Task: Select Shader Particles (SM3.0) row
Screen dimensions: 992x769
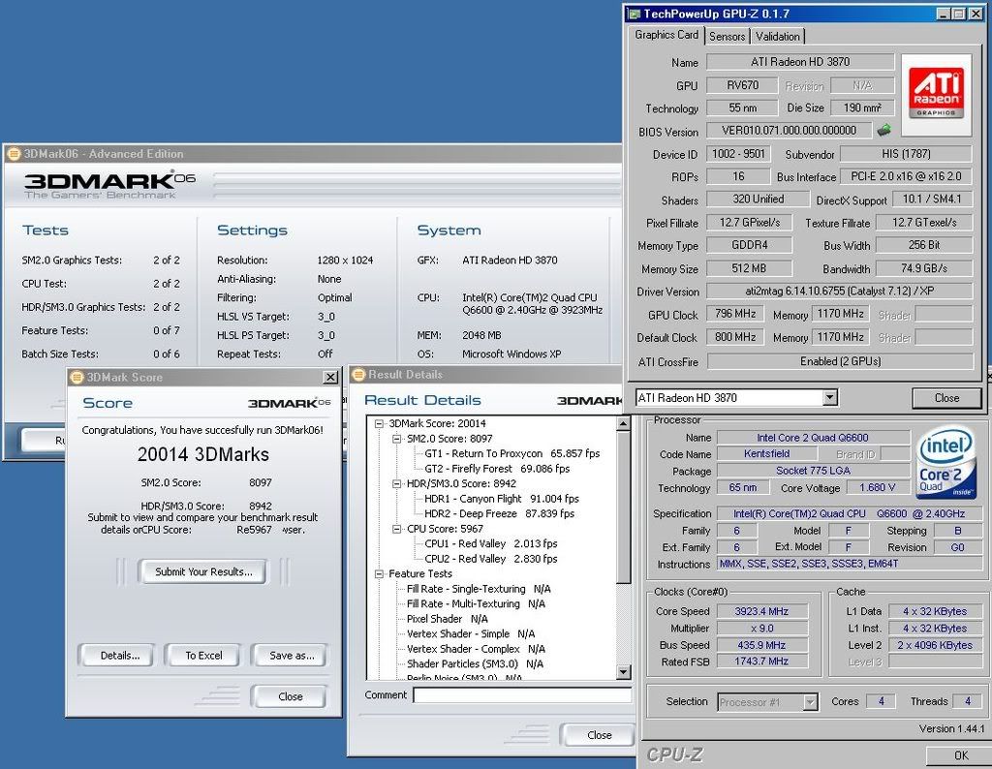Action: point(475,664)
